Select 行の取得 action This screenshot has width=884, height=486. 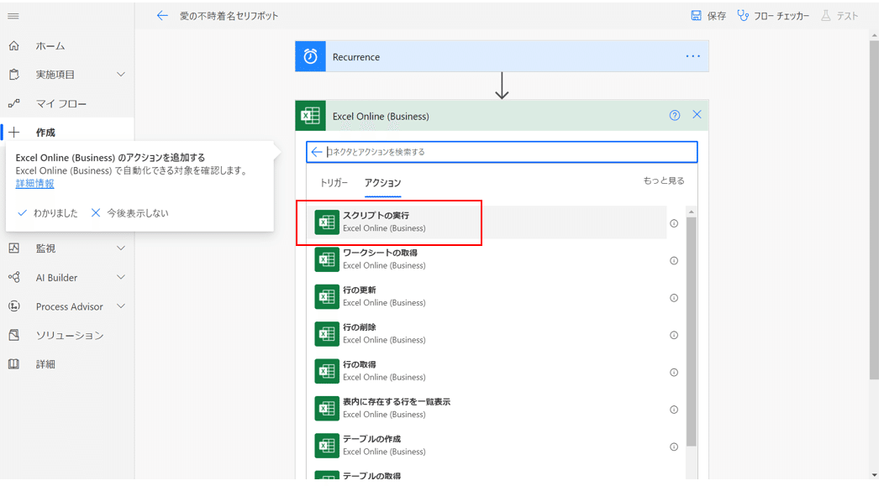click(487, 370)
